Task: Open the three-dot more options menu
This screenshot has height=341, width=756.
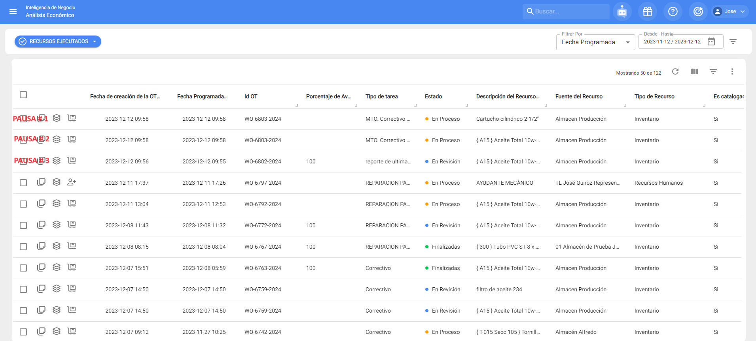Action: [732, 71]
